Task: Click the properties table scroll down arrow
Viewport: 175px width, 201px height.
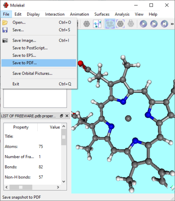Action: (64, 182)
